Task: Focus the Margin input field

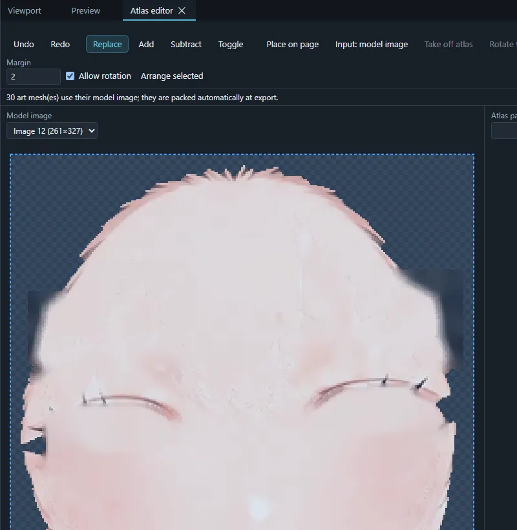Action: pos(34,77)
